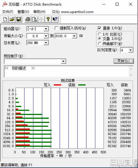The image size is (138, 168).
Task: Print using the printer toolbar icon
Action: point(28,19)
